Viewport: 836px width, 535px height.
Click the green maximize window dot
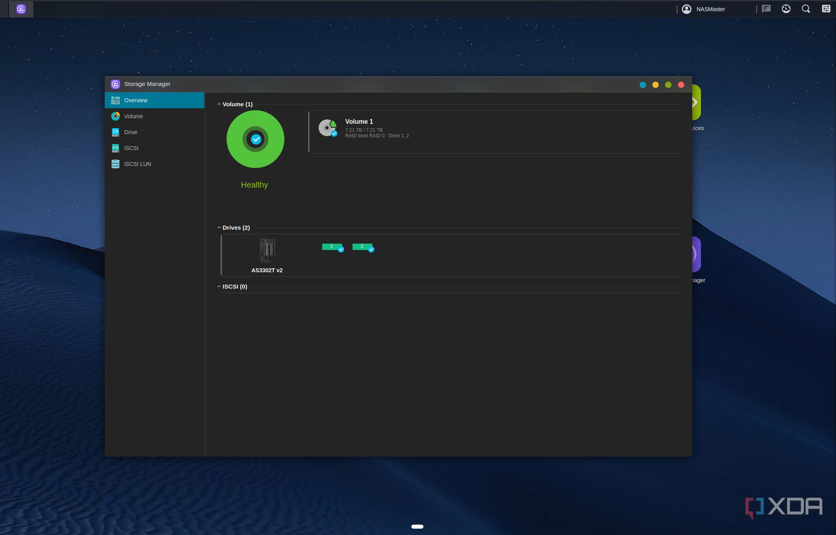tap(668, 85)
